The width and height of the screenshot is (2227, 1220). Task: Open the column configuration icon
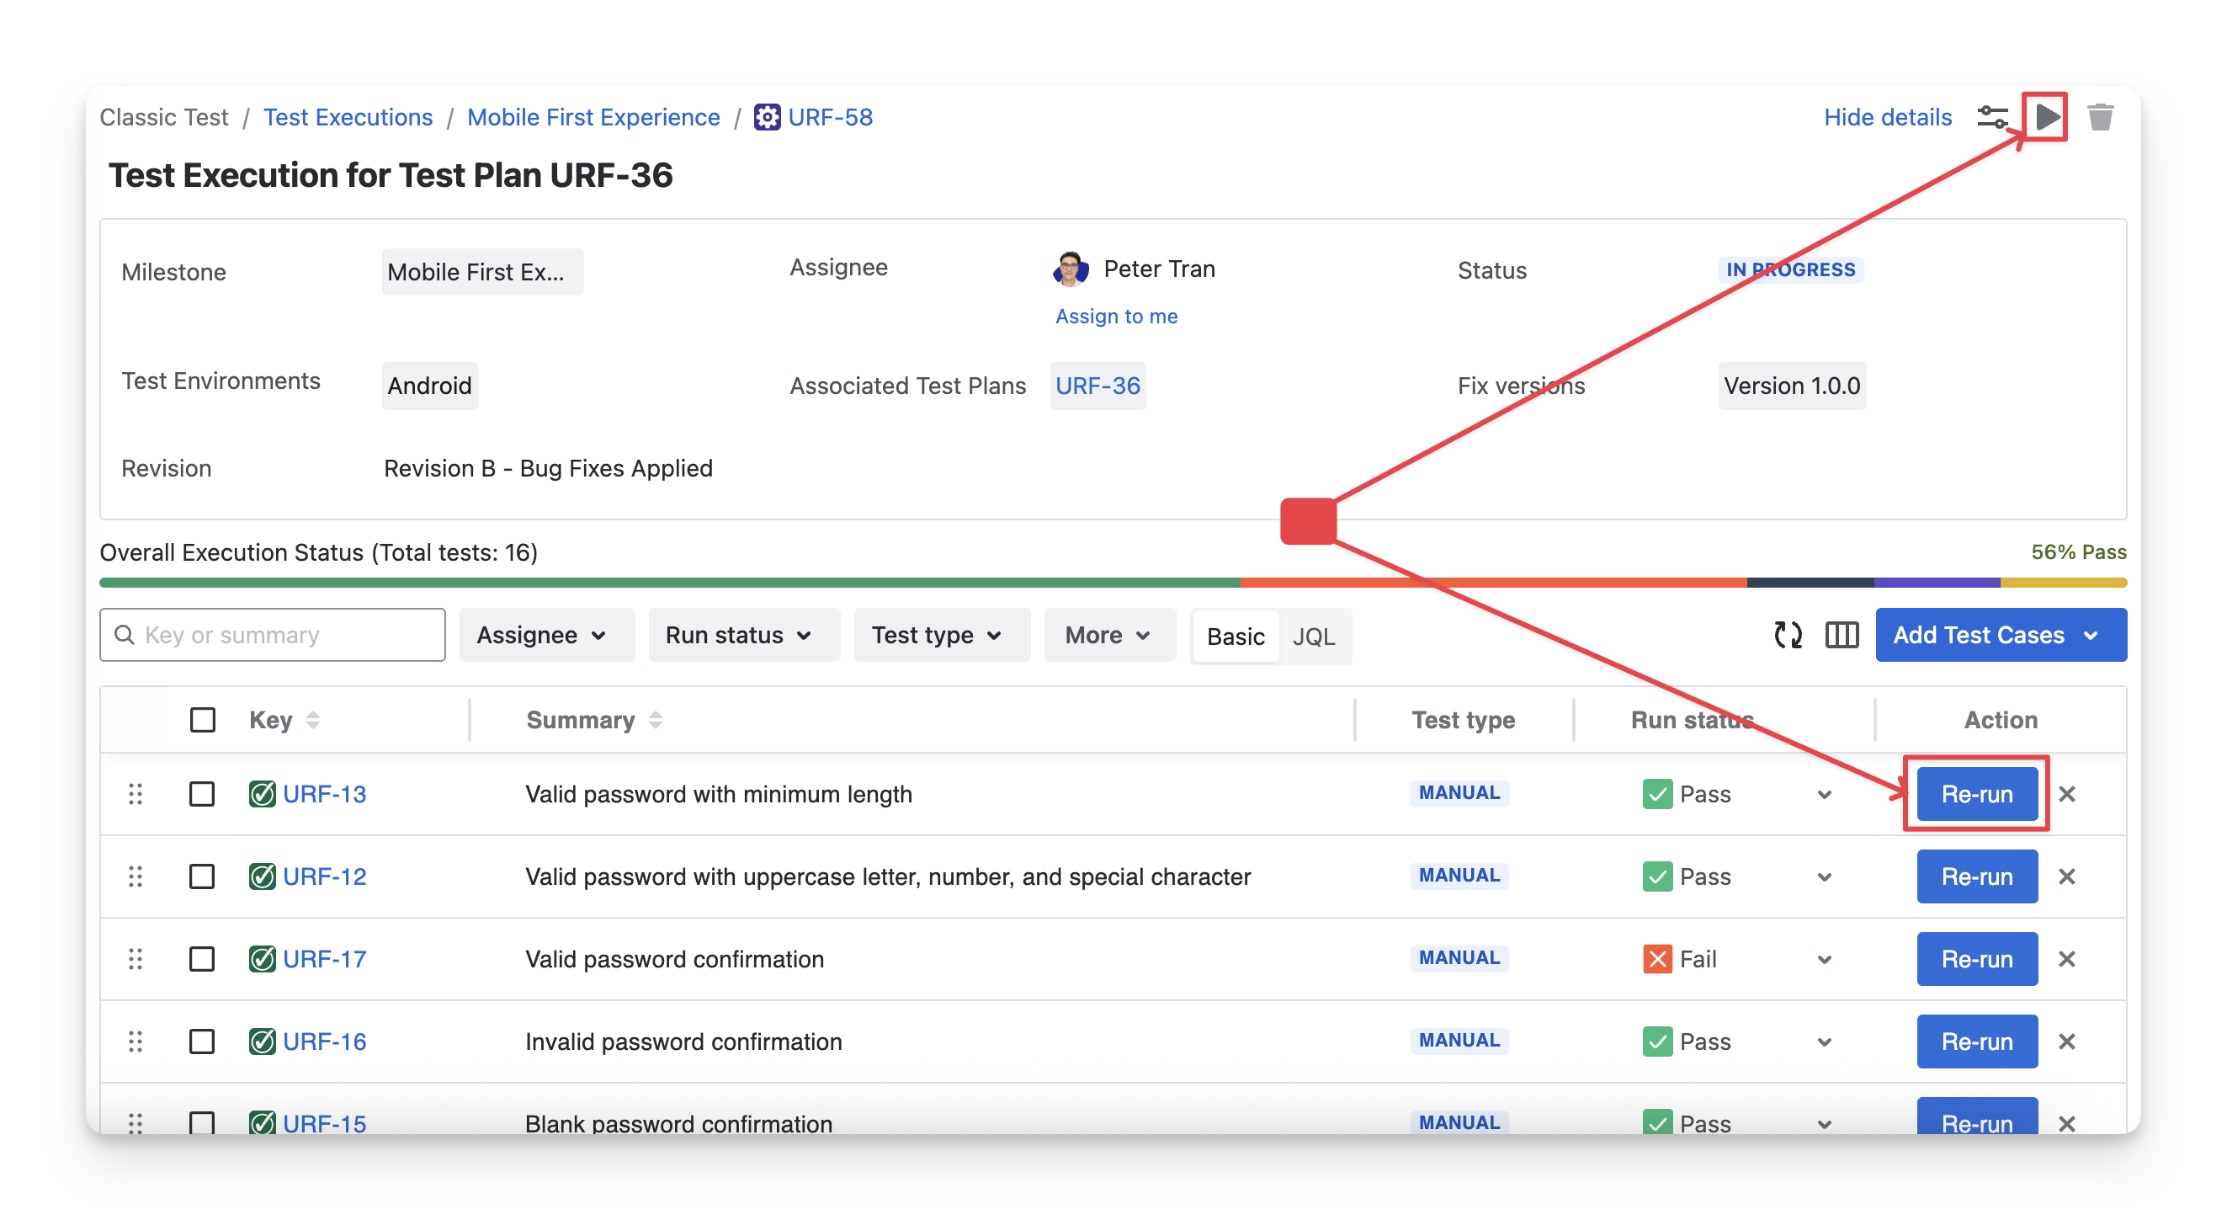(x=1842, y=636)
